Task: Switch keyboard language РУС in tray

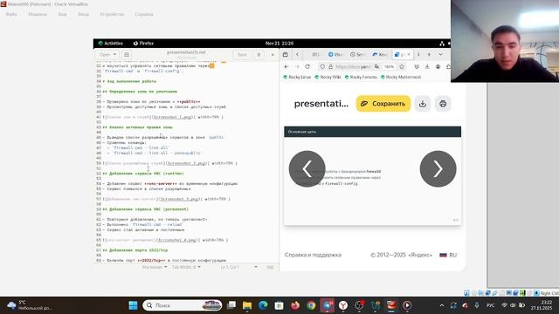Action: tap(491, 305)
